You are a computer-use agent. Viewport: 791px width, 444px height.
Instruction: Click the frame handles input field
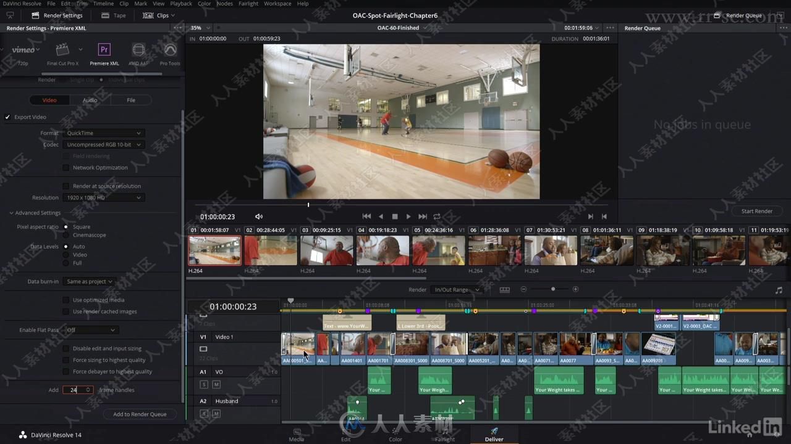pos(78,390)
